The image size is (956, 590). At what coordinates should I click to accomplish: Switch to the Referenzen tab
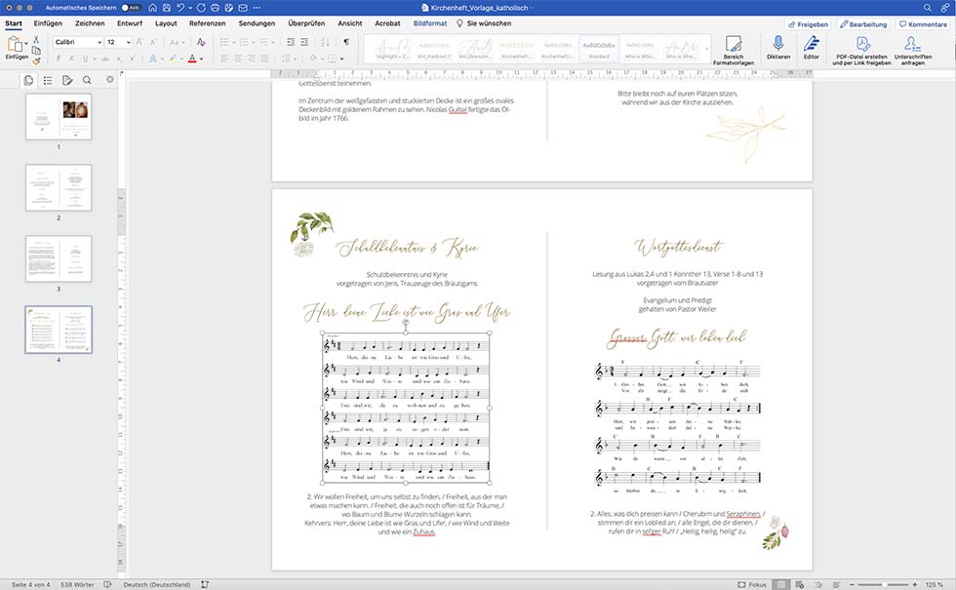click(x=207, y=23)
